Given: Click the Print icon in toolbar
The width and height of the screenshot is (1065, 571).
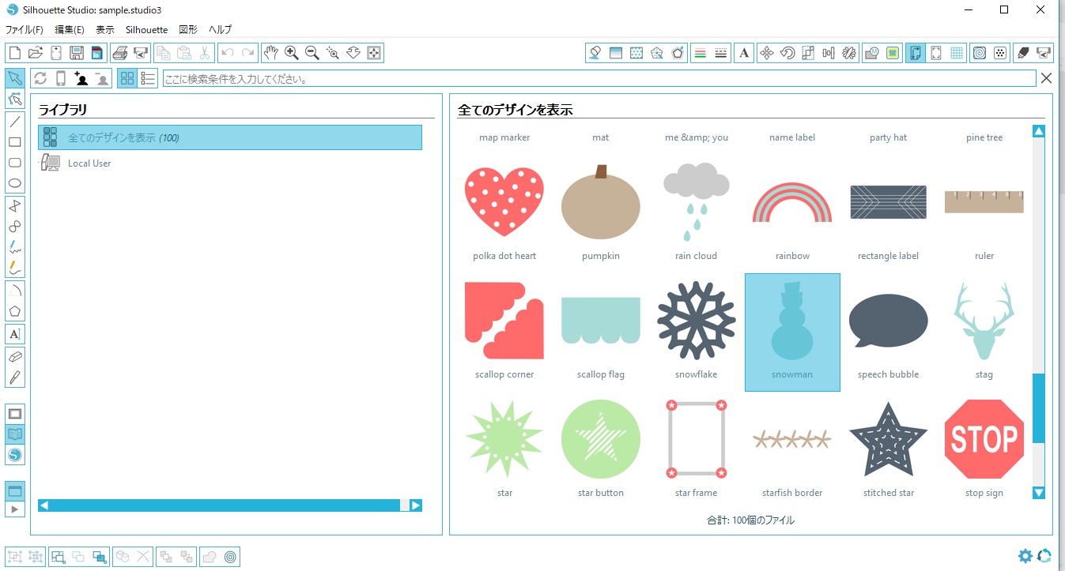Looking at the screenshot, I should click(119, 53).
